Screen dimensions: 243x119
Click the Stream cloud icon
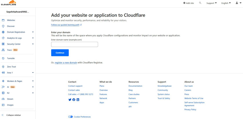click(x=3, y=99)
